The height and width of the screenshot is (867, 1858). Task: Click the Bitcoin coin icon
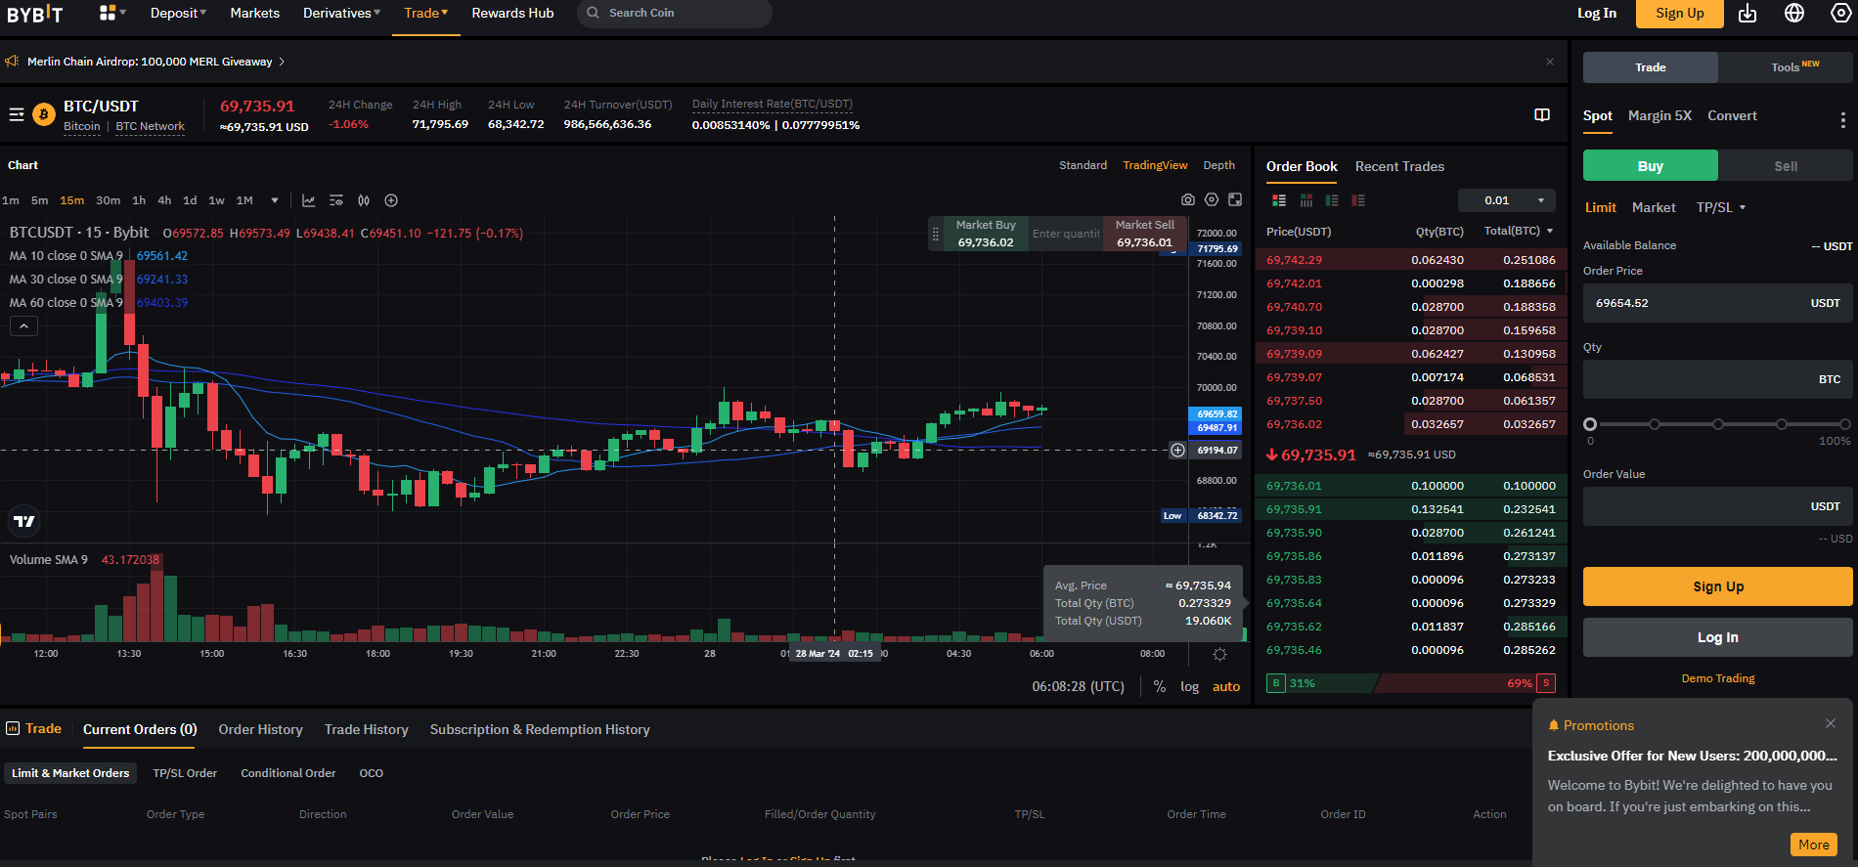pyautogui.click(x=44, y=115)
